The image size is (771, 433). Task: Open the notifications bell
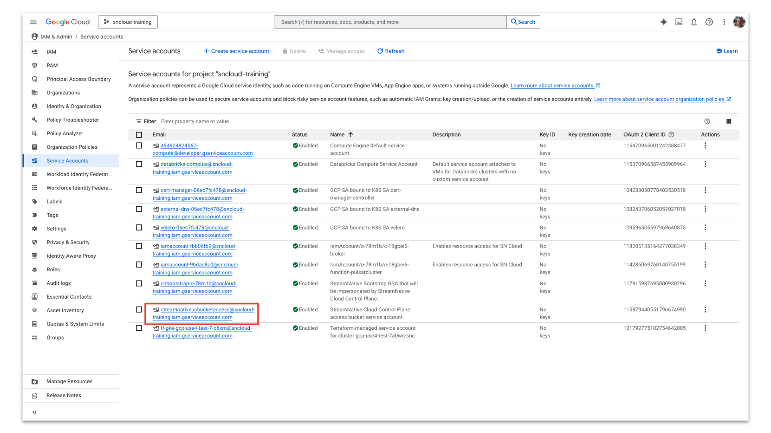pos(694,22)
